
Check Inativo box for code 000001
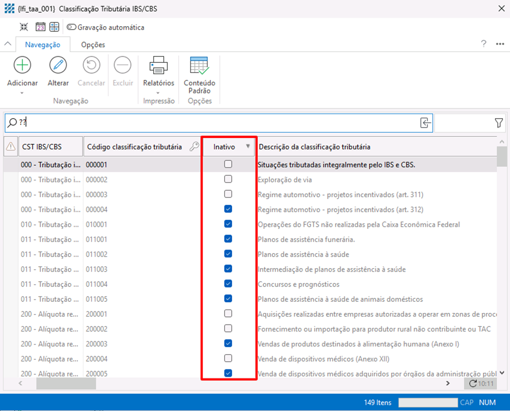(228, 164)
